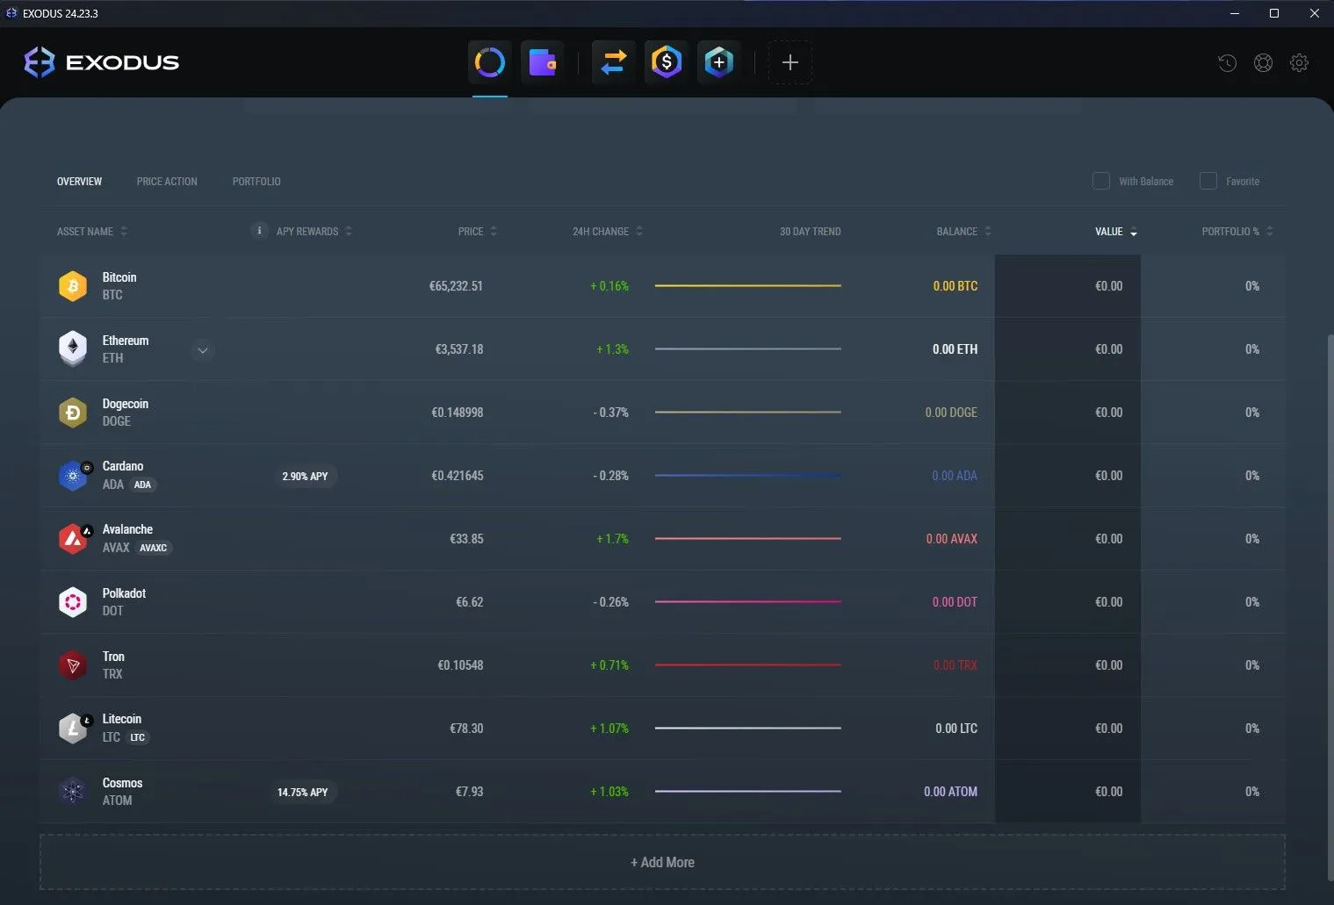The height and width of the screenshot is (905, 1334).
Task: Click the Bitcoin 30 day trend chart
Action: (747, 285)
